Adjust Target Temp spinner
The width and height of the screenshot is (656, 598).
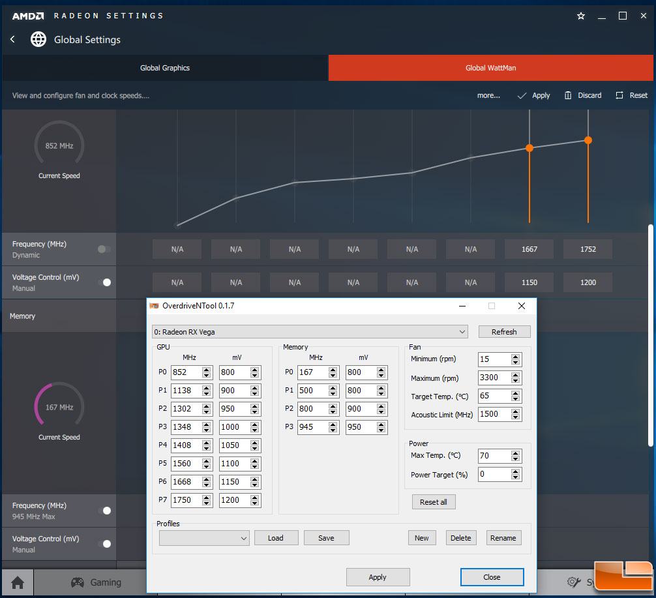(515, 396)
